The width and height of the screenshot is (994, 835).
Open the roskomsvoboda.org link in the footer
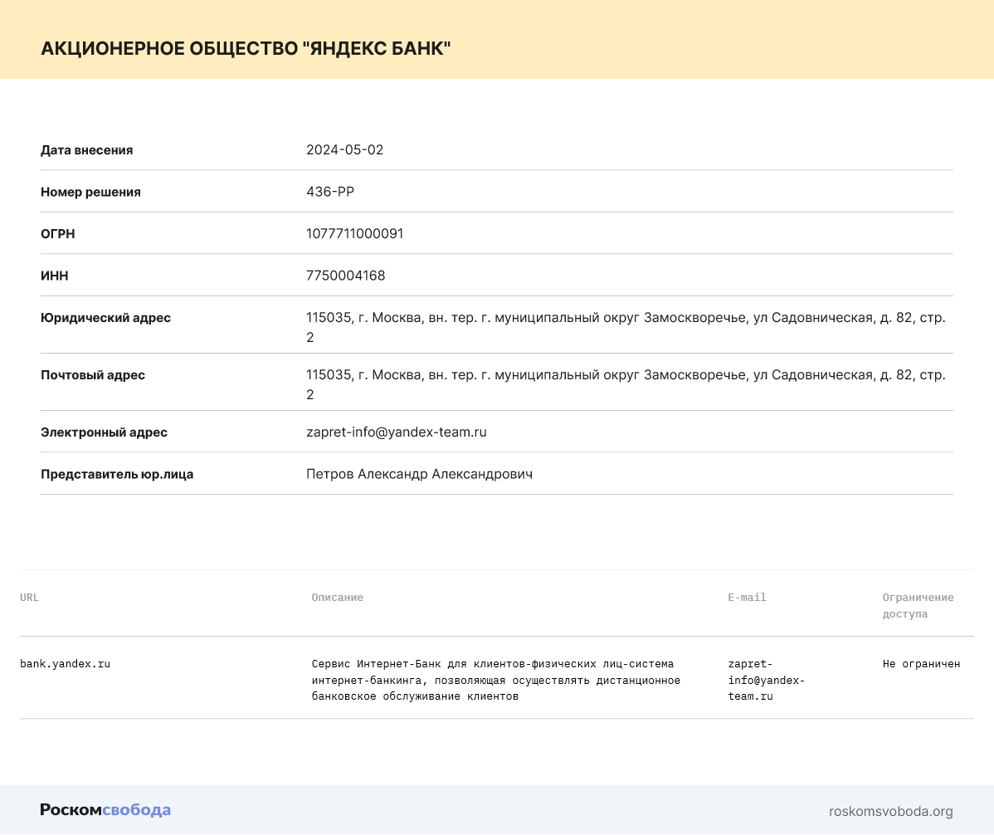click(x=890, y=811)
